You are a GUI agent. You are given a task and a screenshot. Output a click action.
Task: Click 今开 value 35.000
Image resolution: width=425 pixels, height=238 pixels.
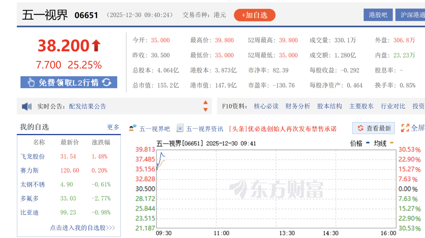click(x=160, y=40)
